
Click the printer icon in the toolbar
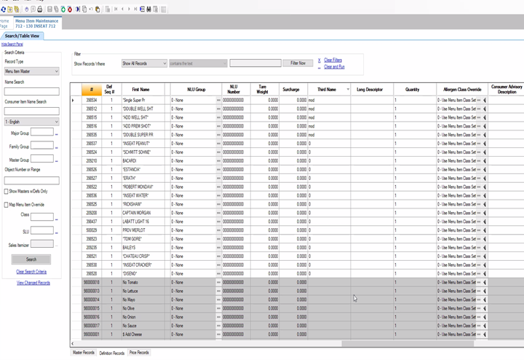(x=40, y=9)
